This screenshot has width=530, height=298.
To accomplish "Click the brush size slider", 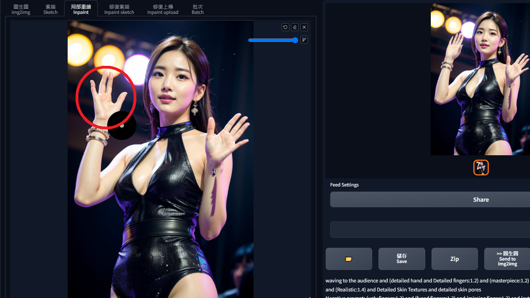I will [273, 40].
